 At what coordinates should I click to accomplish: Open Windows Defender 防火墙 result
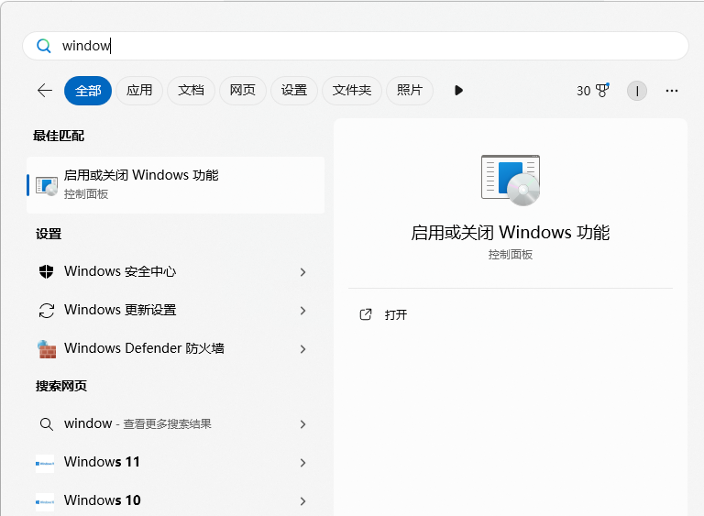(x=176, y=349)
